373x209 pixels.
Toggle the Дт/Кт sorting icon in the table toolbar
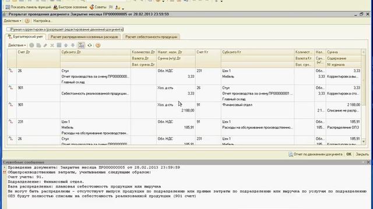82,45
